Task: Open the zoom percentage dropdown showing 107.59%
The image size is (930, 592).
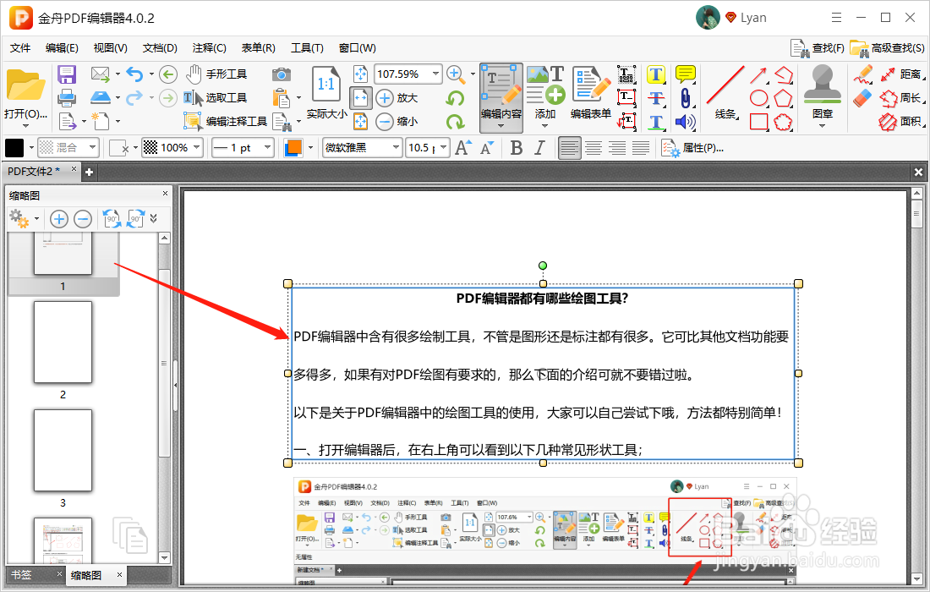Action: (436, 74)
